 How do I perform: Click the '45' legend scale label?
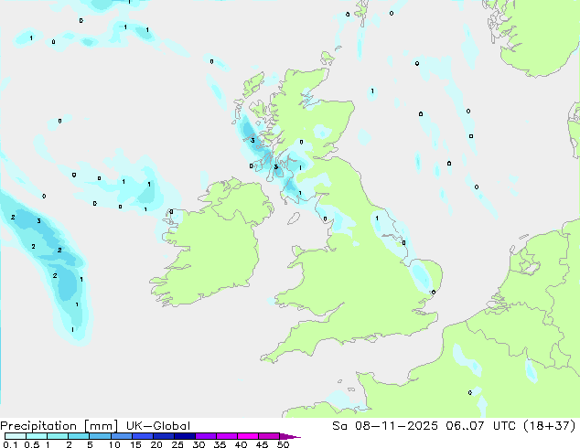point(262,444)
